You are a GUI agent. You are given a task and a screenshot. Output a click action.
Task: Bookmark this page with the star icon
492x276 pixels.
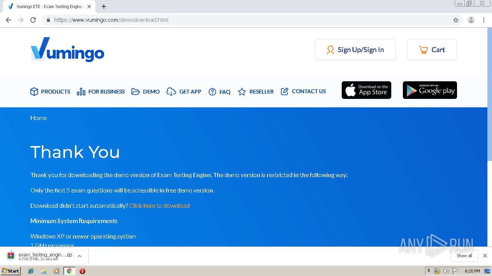point(456,20)
